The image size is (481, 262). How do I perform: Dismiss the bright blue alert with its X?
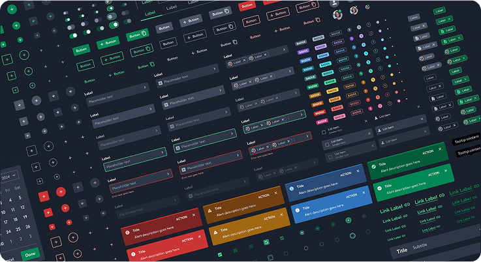click(364, 193)
